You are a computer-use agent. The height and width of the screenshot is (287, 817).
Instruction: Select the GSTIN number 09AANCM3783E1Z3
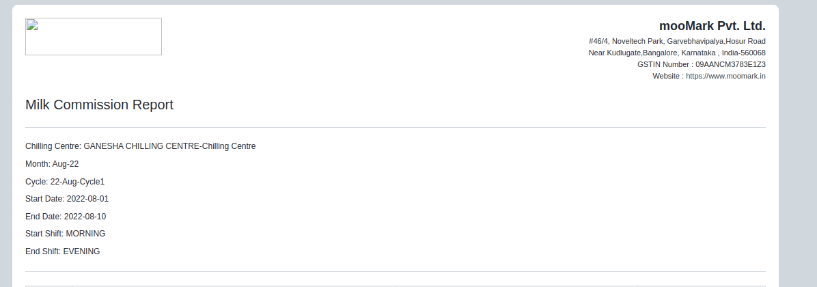tap(730, 65)
